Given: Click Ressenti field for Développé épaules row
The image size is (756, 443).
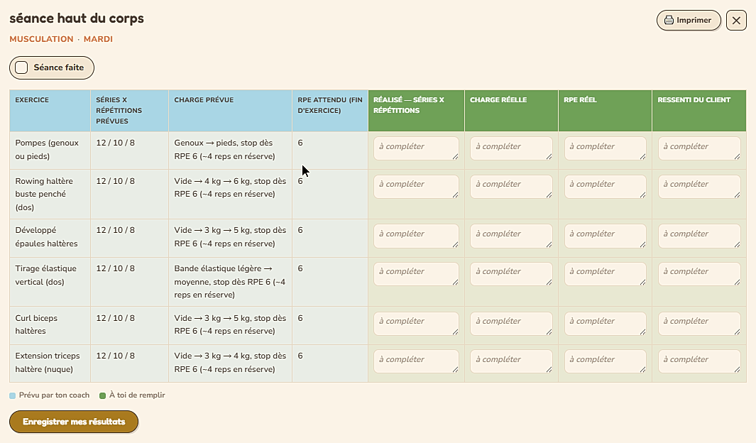Looking at the screenshot, I should 699,236.
